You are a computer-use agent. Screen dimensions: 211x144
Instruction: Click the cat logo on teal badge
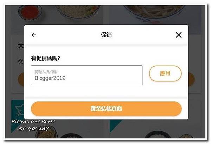20,111
